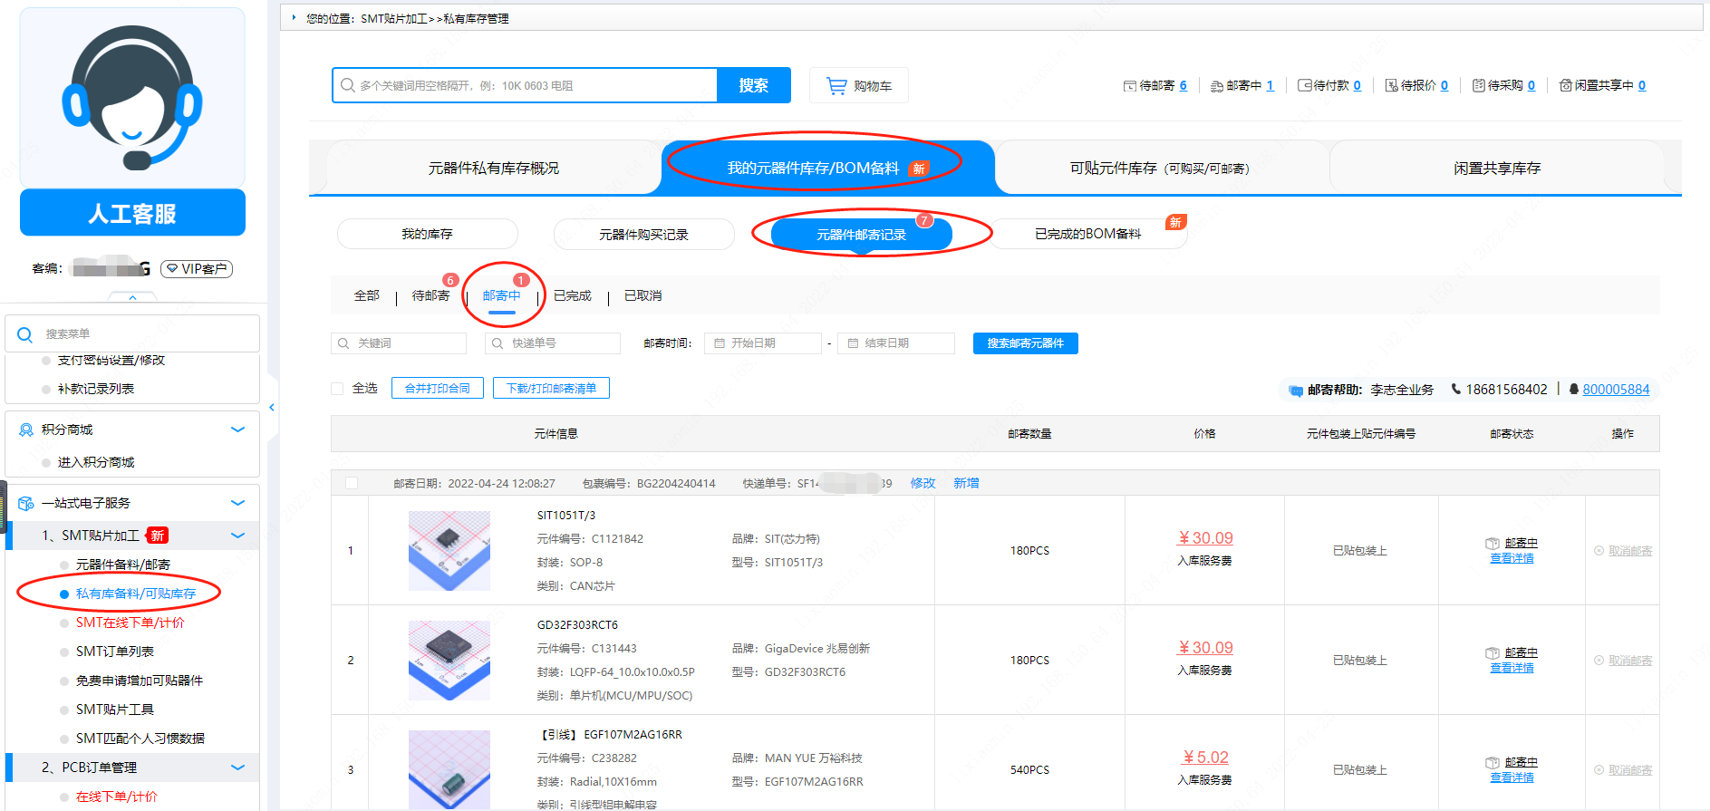Select the 待邮寄 filter tab

point(430,296)
